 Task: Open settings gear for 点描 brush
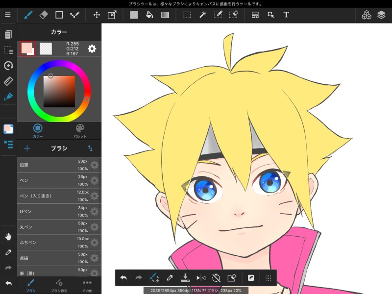pos(95,258)
